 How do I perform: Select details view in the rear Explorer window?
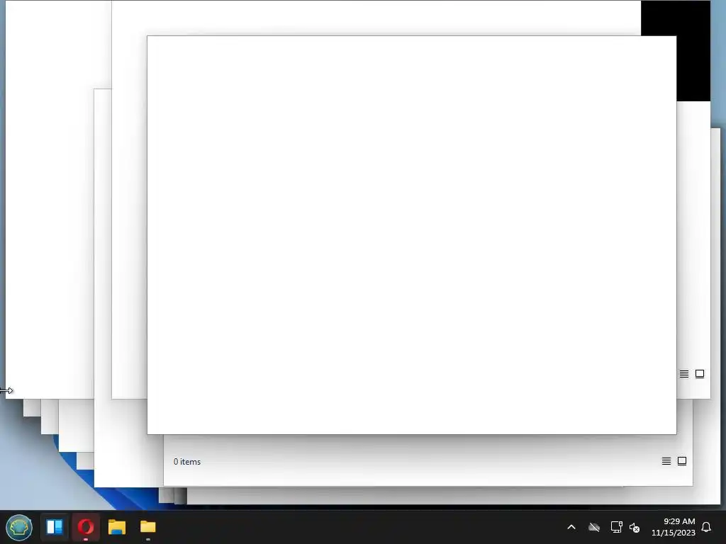684,374
